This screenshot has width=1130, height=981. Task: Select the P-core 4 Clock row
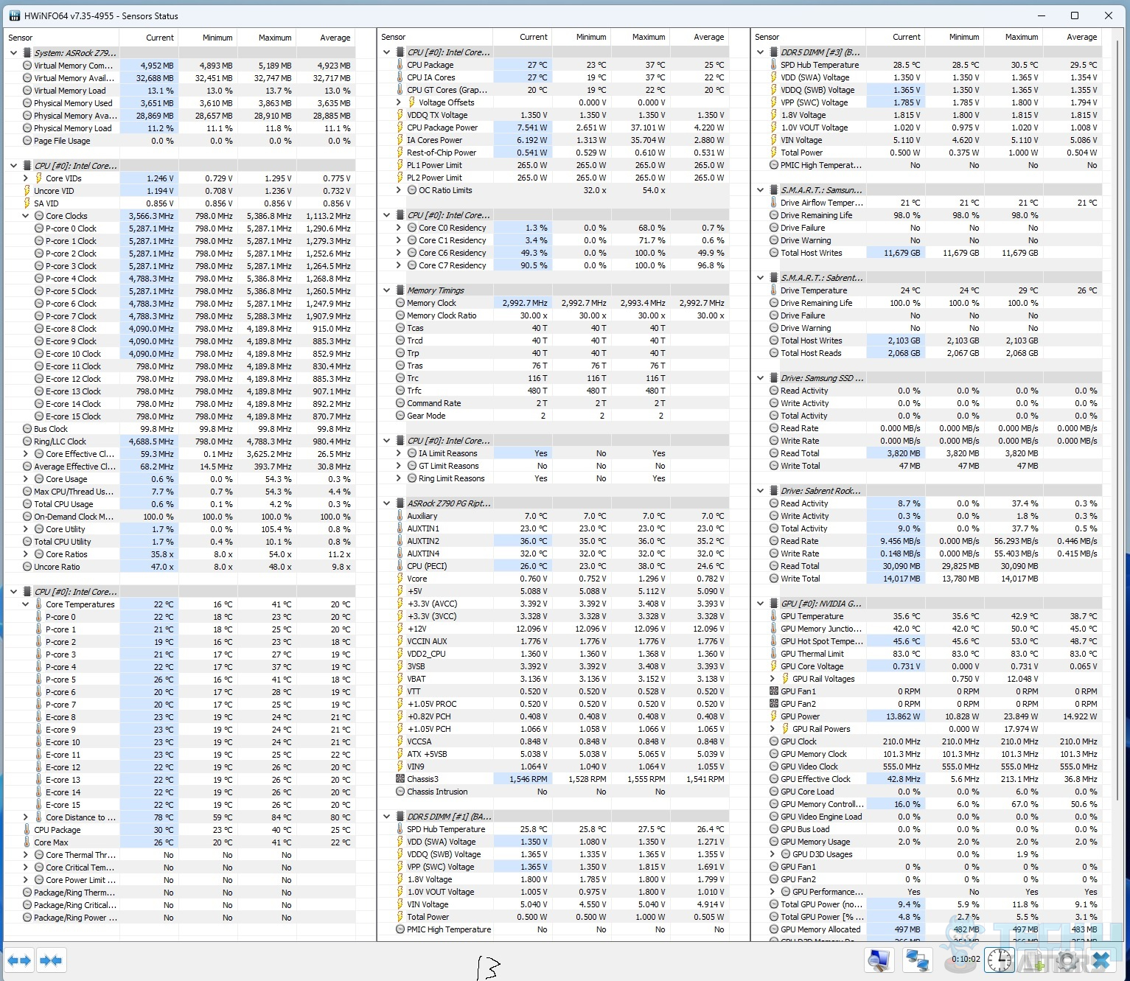click(181, 279)
